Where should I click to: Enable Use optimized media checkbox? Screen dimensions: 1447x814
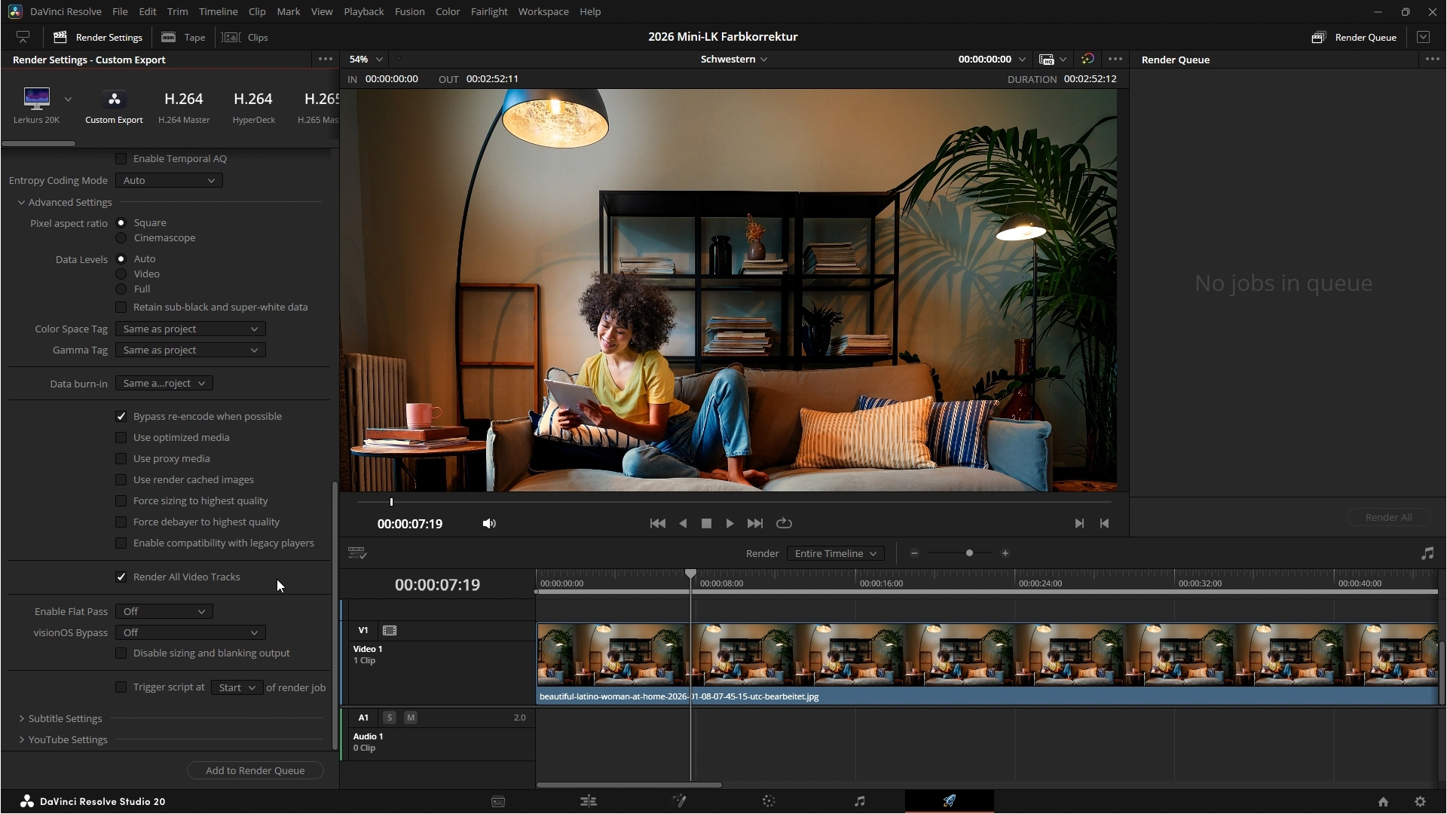tap(121, 437)
